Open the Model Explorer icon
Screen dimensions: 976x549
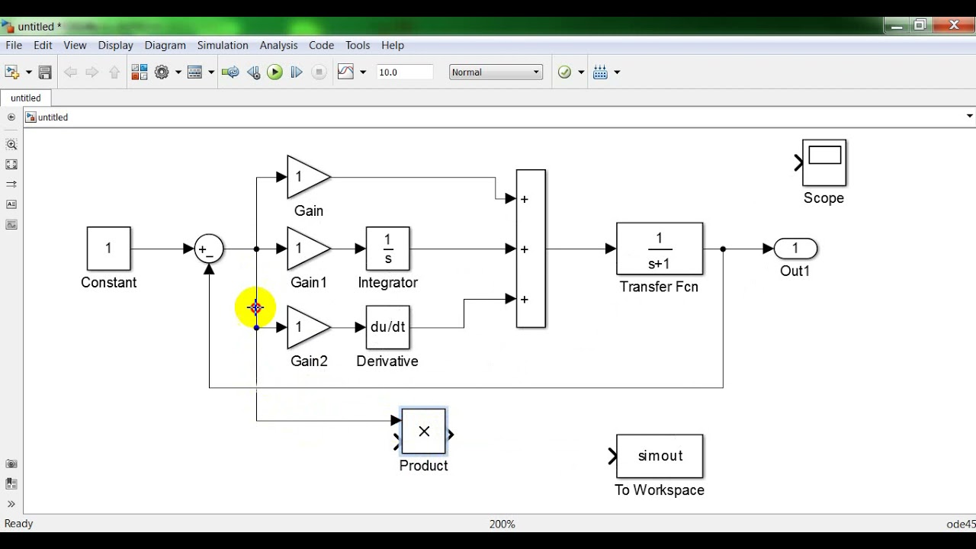click(194, 72)
